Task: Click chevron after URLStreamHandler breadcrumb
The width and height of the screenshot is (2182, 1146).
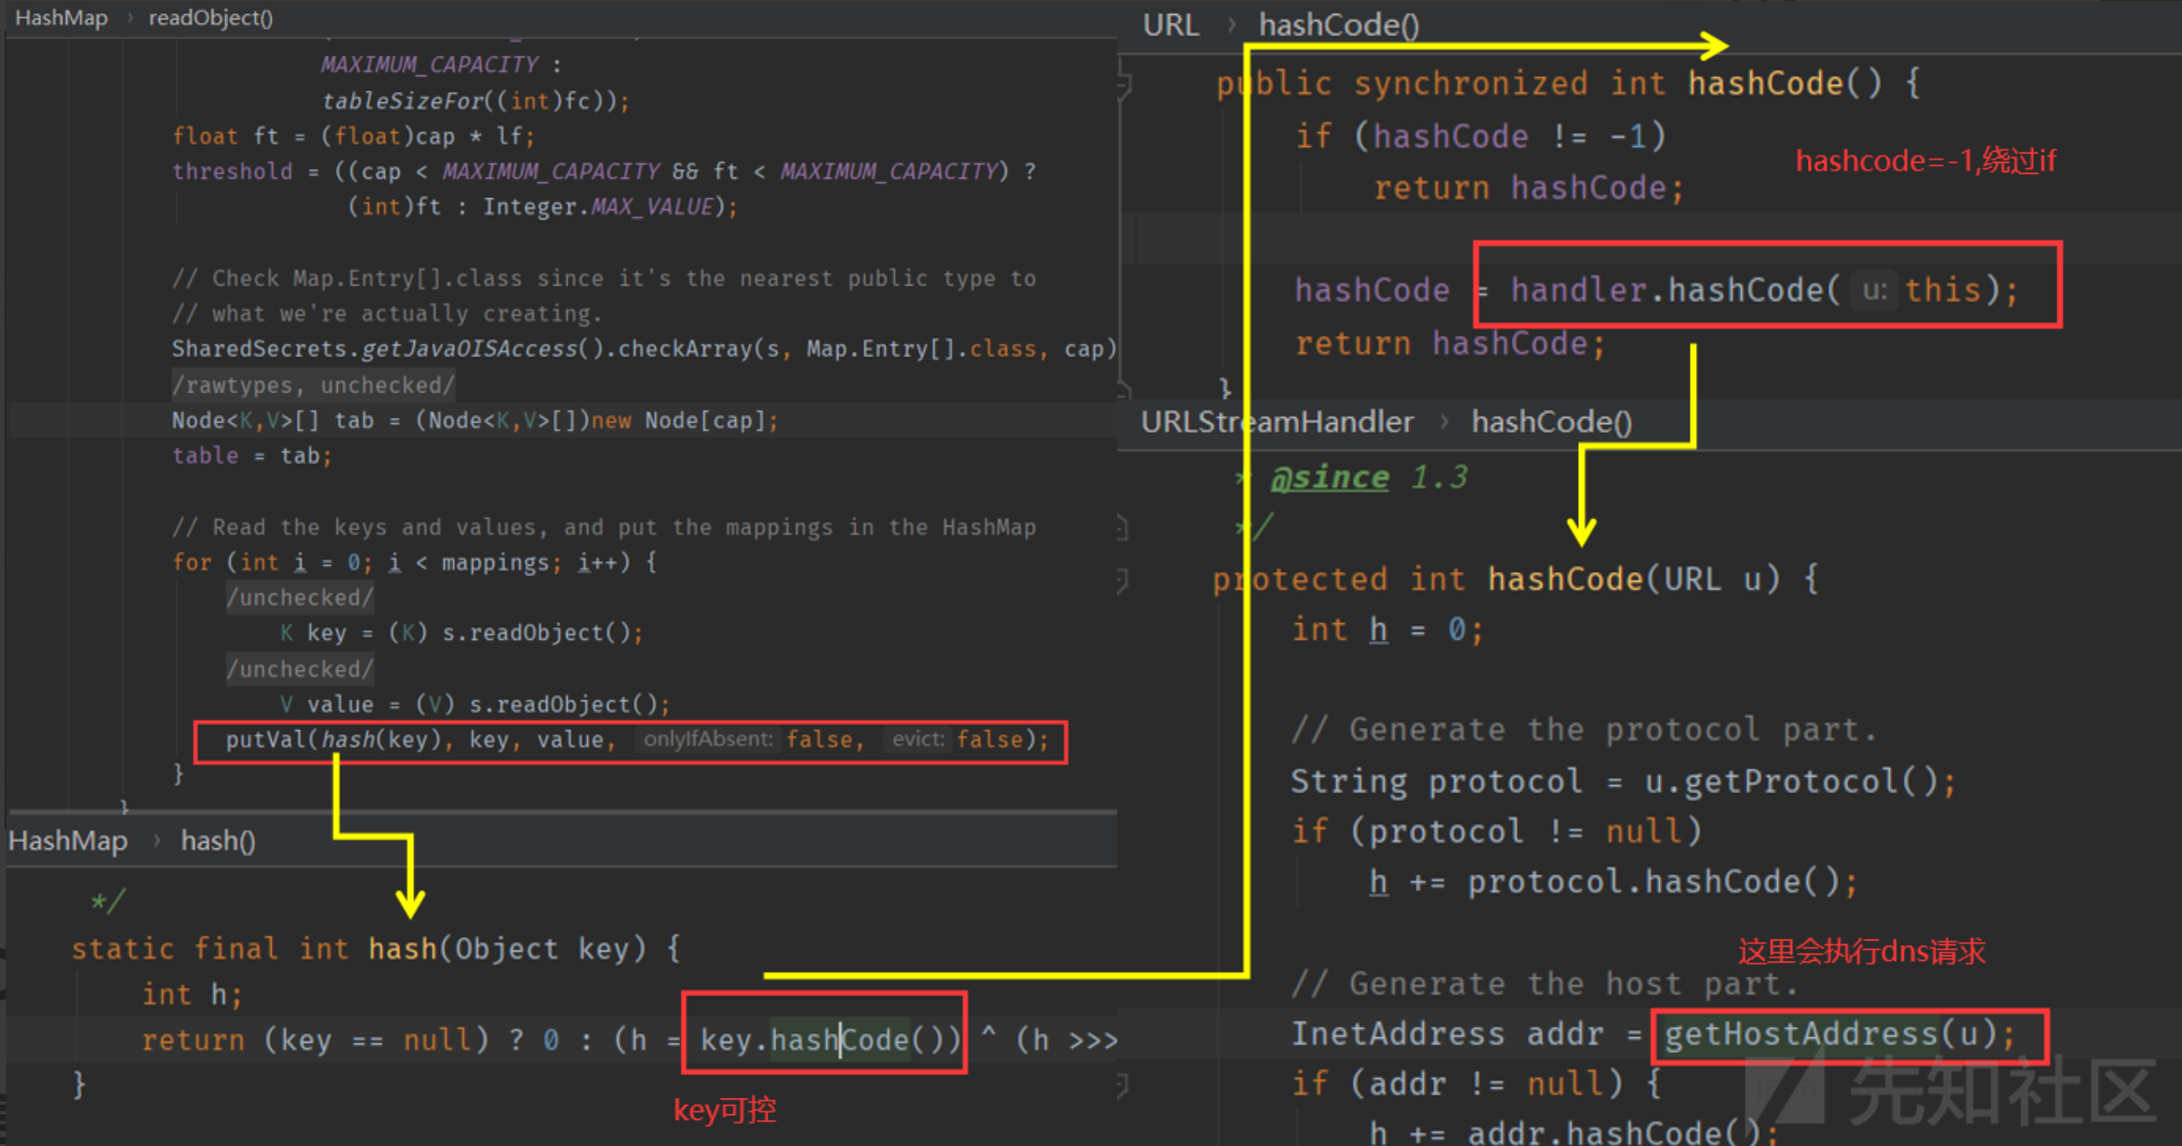Action: coord(1443,422)
